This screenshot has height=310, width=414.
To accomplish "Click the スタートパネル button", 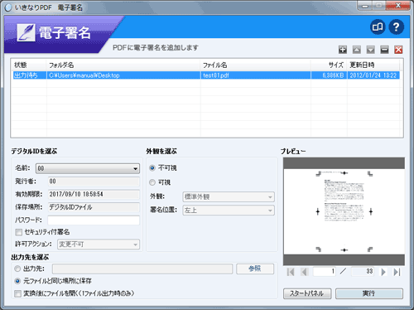I will coord(307,293).
